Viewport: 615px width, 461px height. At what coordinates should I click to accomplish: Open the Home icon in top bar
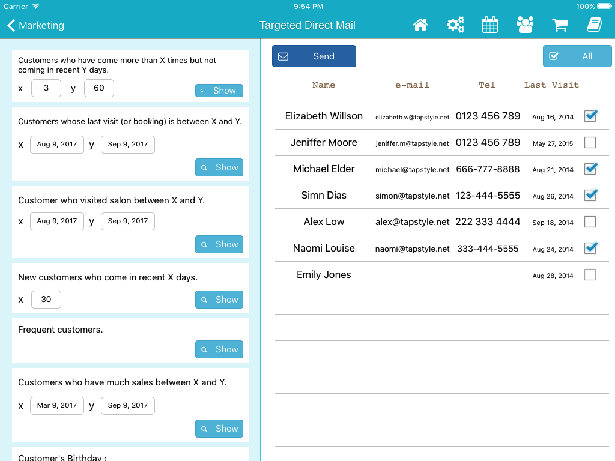click(420, 25)
